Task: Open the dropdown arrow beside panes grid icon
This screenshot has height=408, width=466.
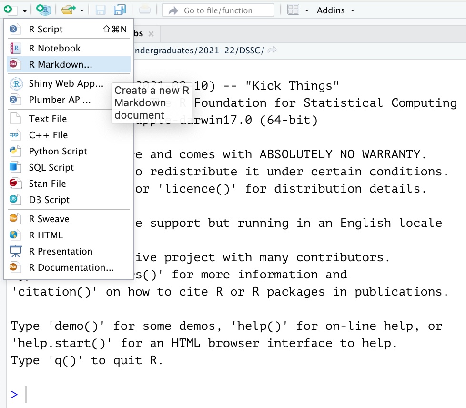Action: point(307,10)
